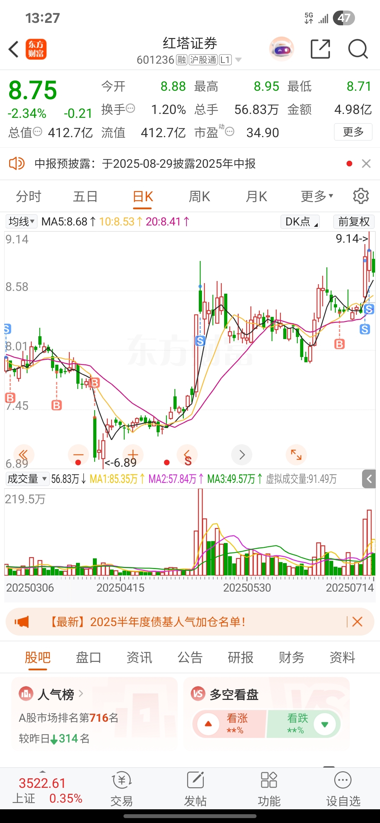The image size is (380, 823).
Task: Collapse the side panel arrow by volume
Action: coord(369,479)
